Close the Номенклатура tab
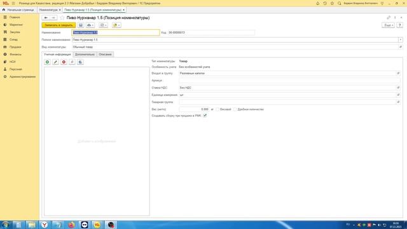 pyautogui.click(x=60, y=10)
